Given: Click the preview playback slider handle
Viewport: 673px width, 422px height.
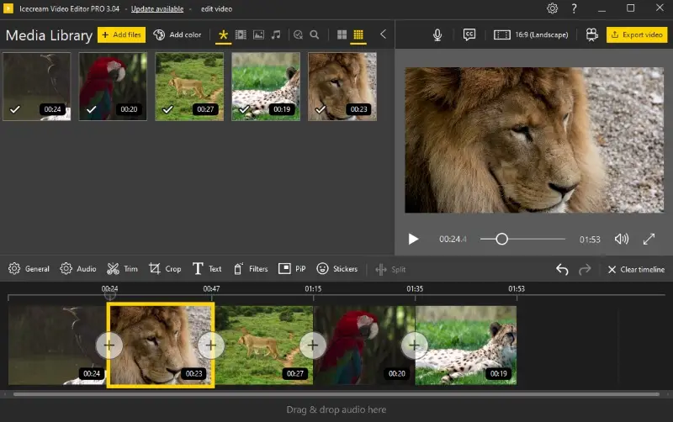Looking at the screenshot, I should (501, 239).
